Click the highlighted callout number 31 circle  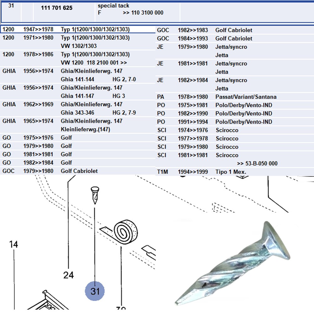(95, 291)
